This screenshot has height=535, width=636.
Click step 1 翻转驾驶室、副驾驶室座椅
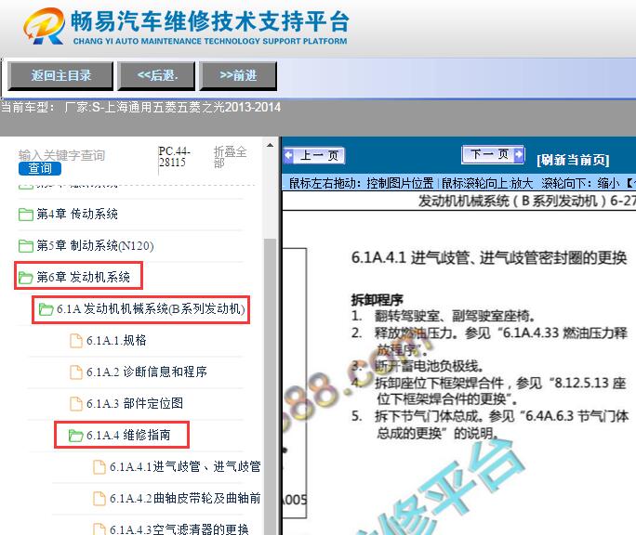[x=444, y=316]
